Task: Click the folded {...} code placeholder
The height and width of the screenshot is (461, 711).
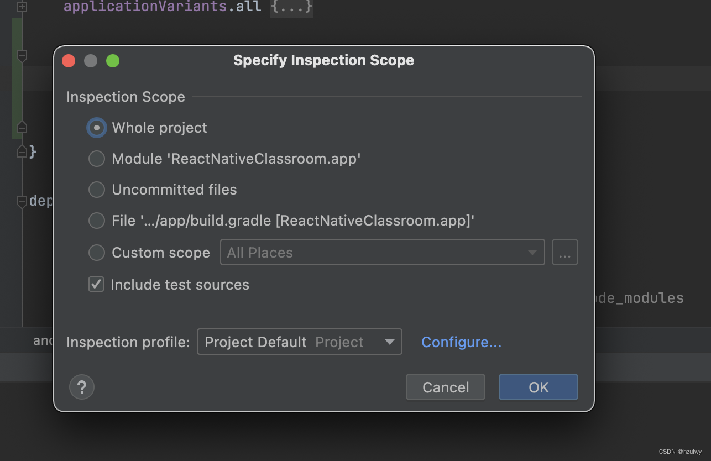Action: [292, 7]
